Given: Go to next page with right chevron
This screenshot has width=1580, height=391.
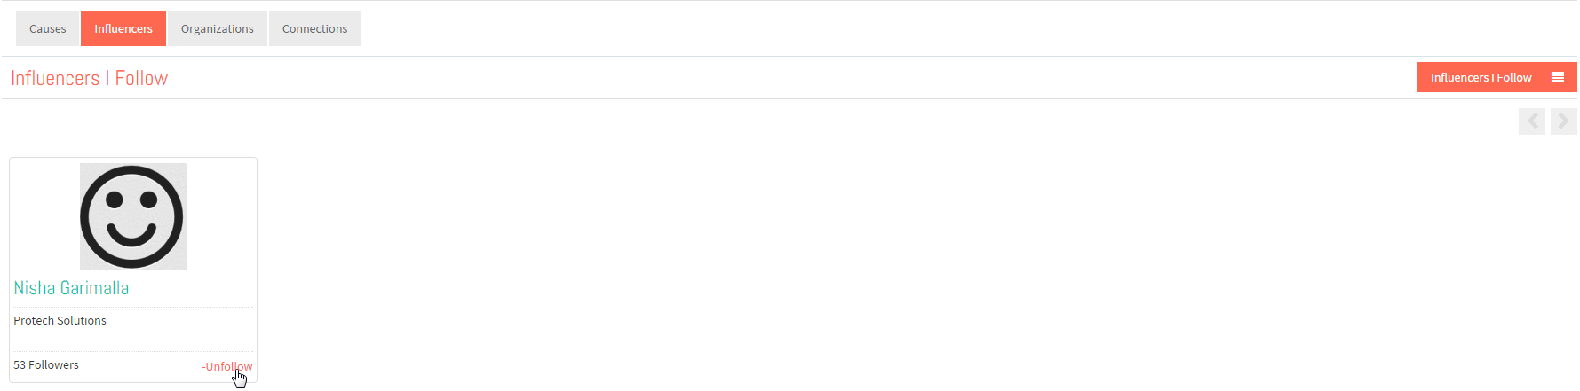Looking at the screenshot, I should [1564, 121].
